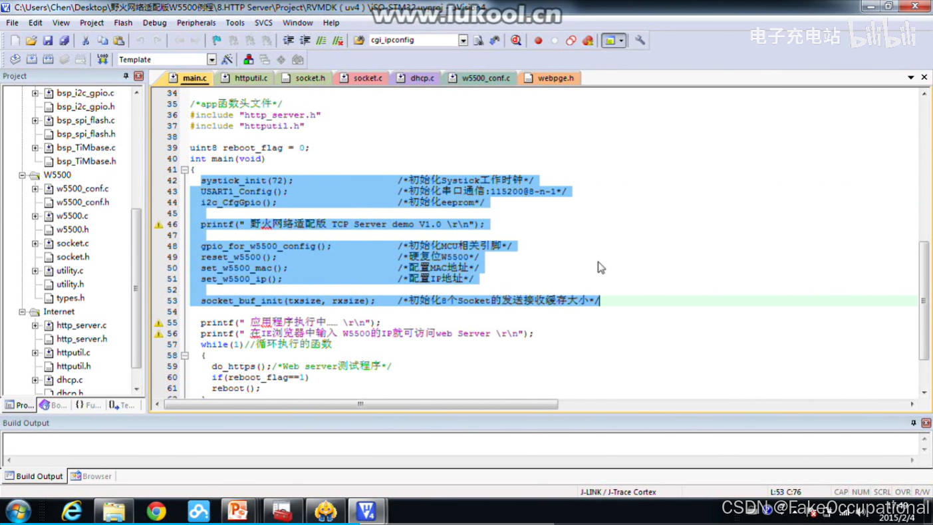Switch to the Browser output tab
Screen dimensions: 933x525
(91, 476)
